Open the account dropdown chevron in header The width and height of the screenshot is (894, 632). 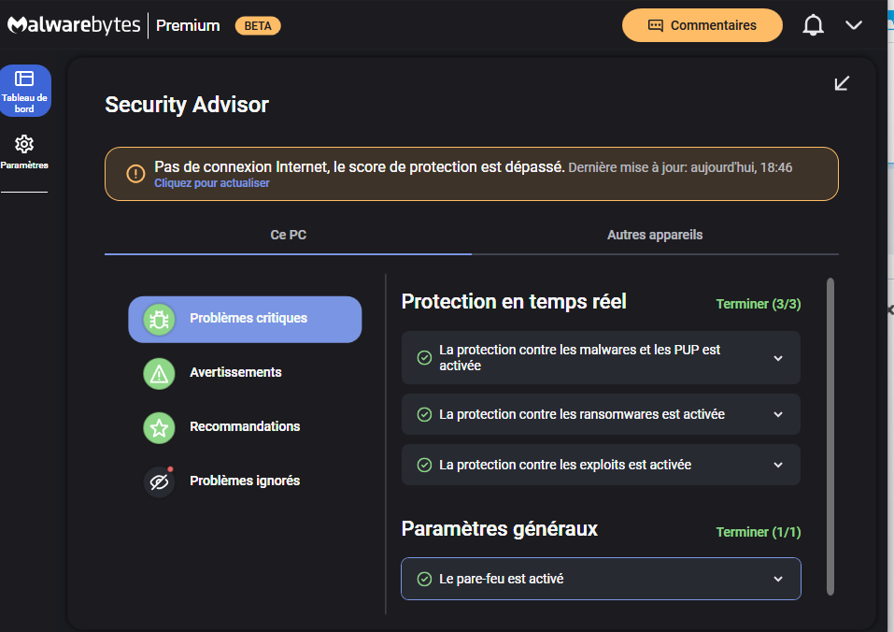854,25
